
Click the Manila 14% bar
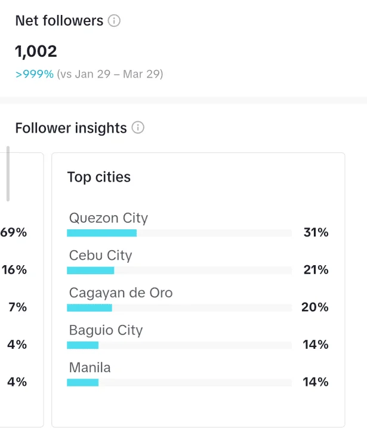(x=179, y=383)
